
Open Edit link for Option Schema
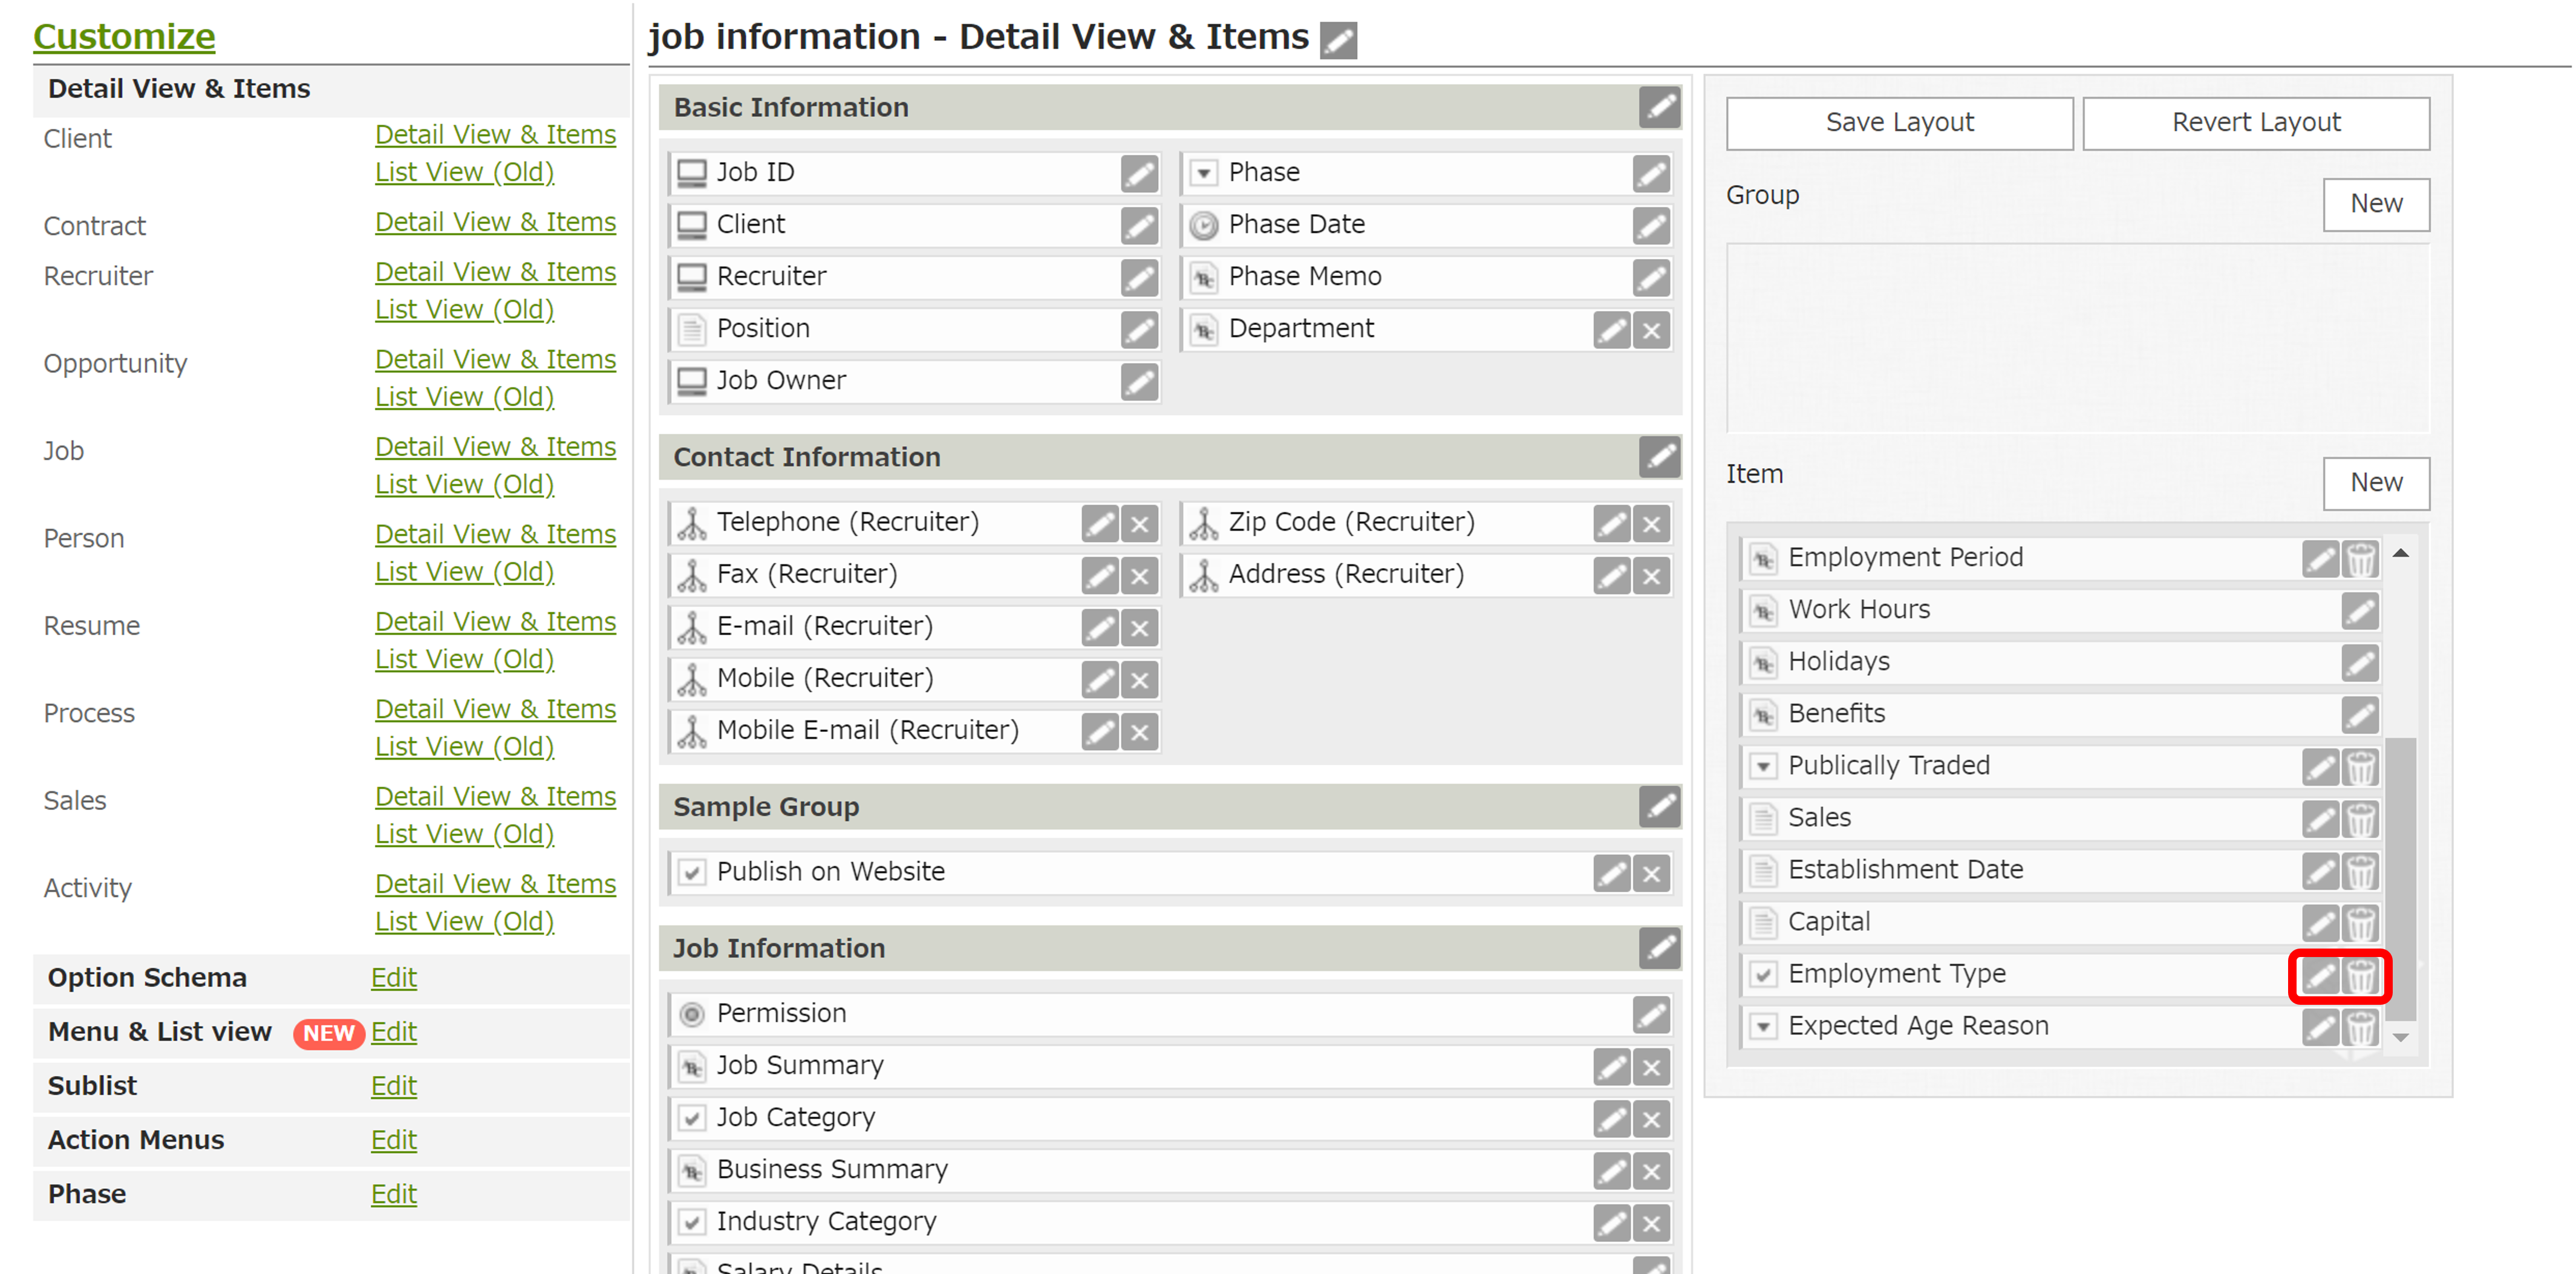(x=393, y=978)
